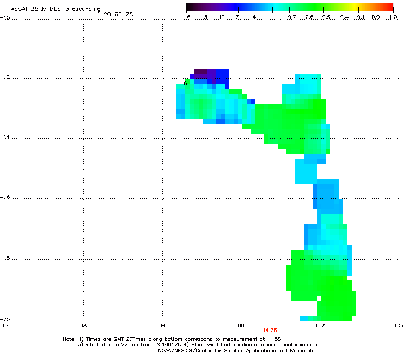Viewport: 403px width, 354px height.
Task: Click the '-7' label on the color bar
Action: click(x=235, y=17)
